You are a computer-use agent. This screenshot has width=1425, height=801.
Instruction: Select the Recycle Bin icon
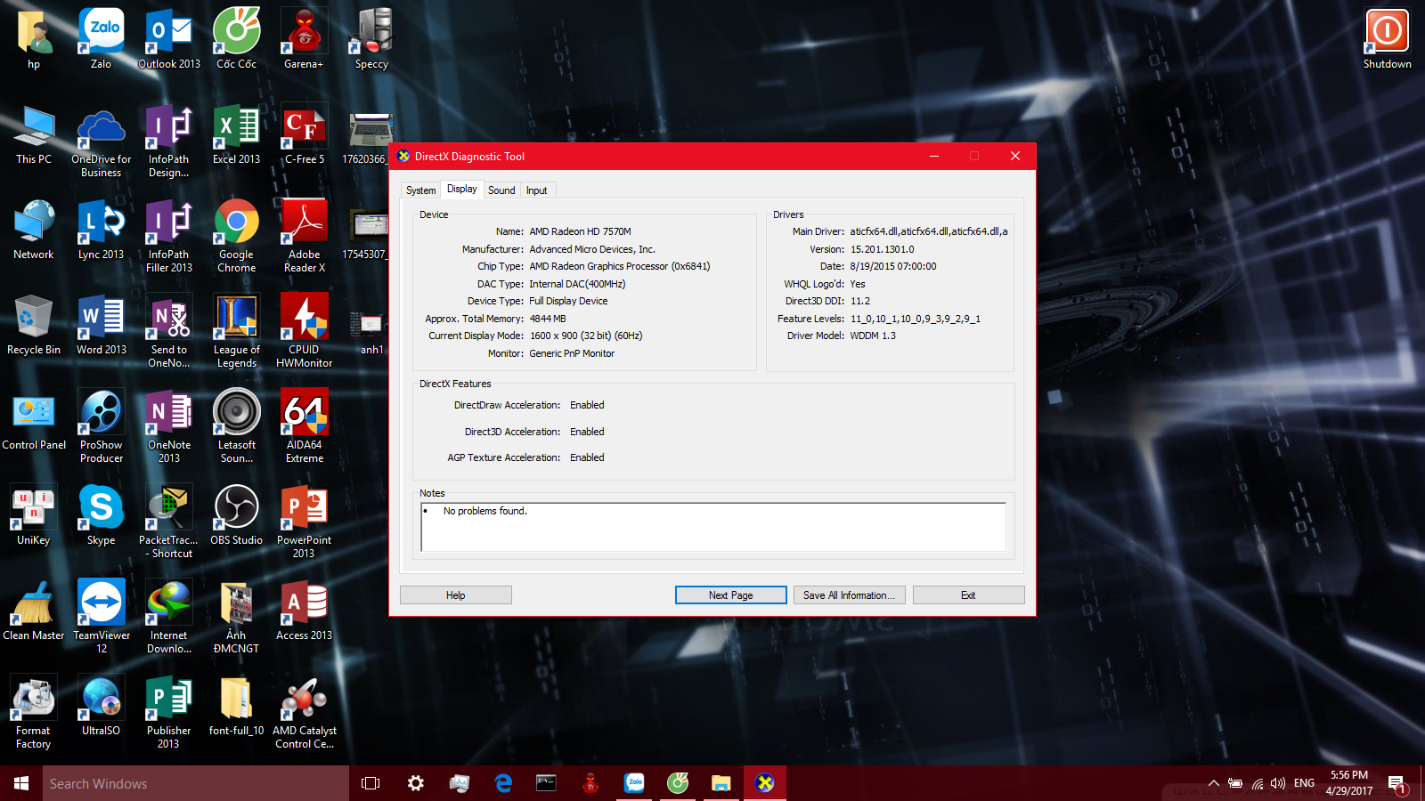(x=34, y=325)
